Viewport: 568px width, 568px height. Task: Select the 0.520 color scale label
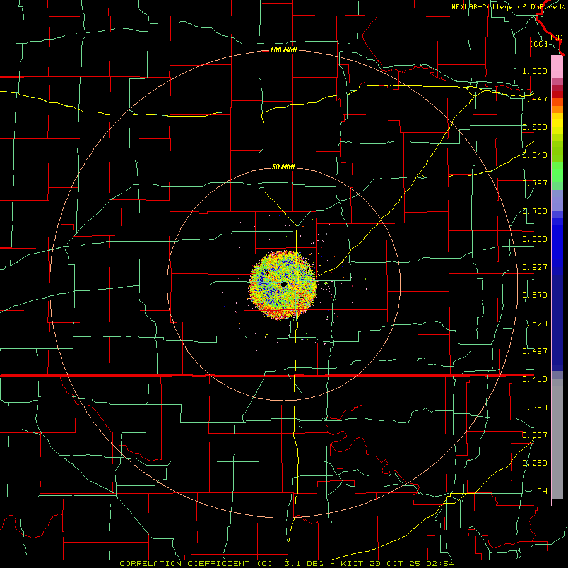click(535, 324)
